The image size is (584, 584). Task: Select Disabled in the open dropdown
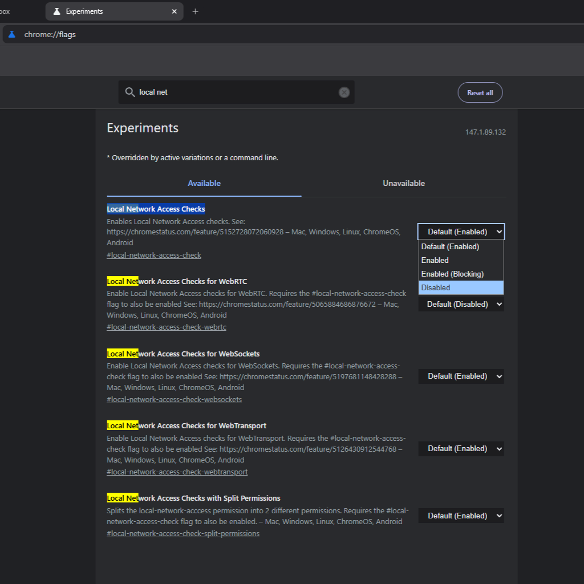[x=461, y=287]
